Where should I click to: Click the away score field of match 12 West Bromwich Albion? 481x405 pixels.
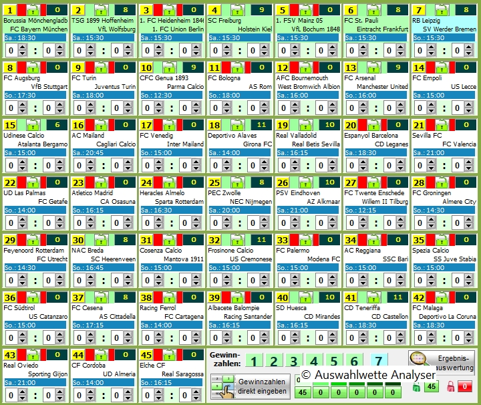[321, 108]
